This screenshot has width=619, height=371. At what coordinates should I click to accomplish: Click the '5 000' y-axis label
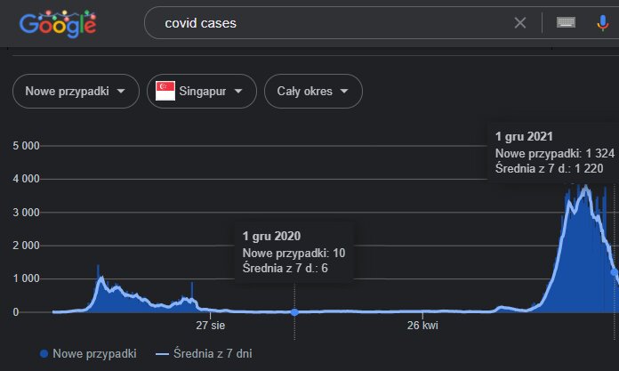(x=26, y=146)
